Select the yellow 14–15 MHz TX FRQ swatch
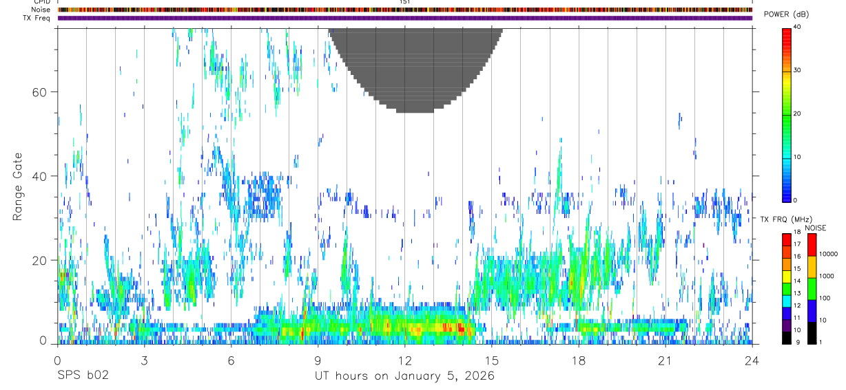 (786, 277)
